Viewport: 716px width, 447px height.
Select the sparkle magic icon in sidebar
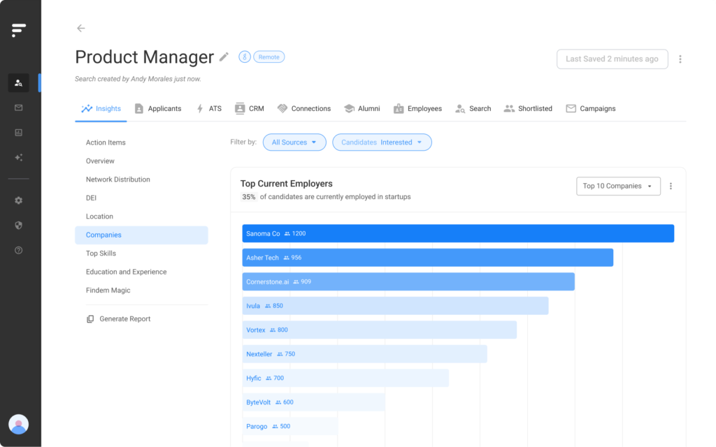pyautogui.click(x=18, y=158)
